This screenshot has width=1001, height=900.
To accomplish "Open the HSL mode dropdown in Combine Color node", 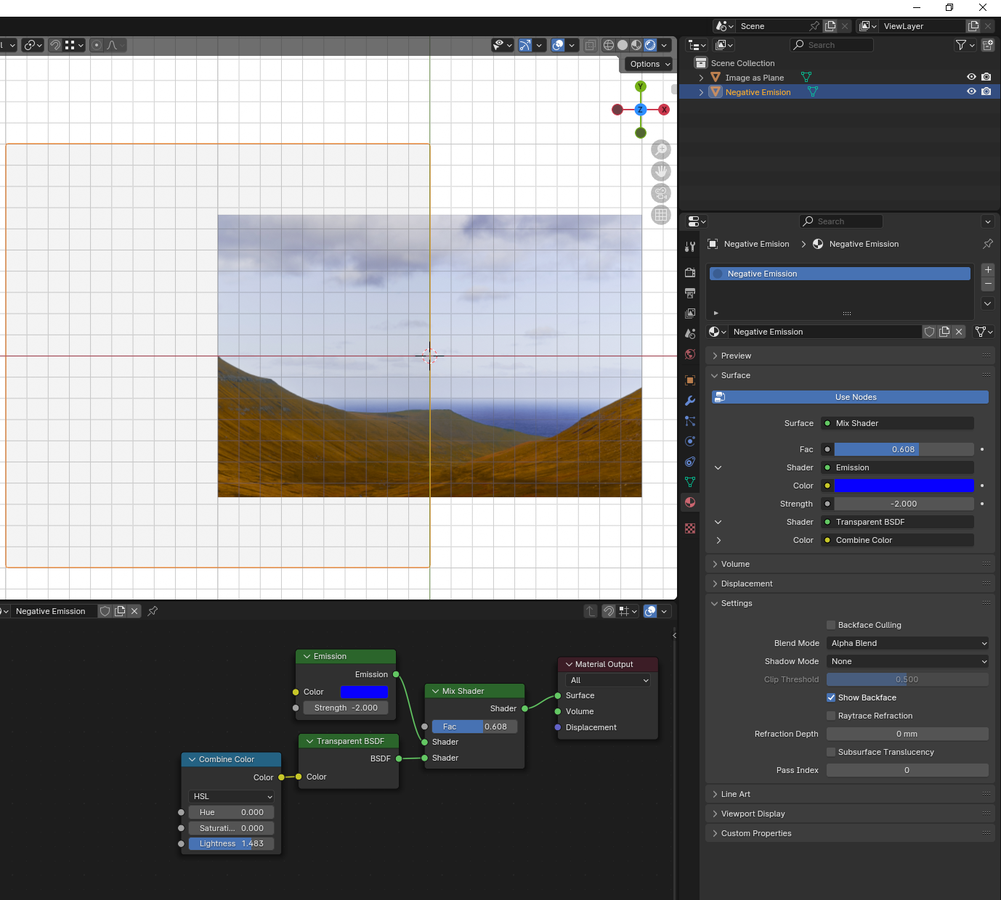I will click(231, 796).
